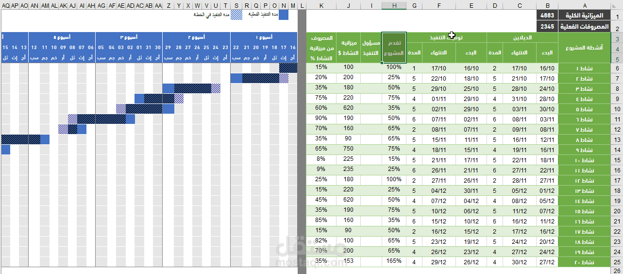Select row 15 header
The height and width of the screenshot is (274, 623).
(616, 160)
